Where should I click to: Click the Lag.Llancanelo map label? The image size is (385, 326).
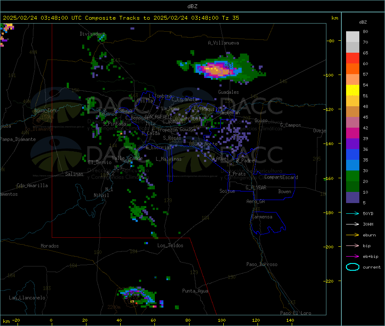[27, 298]
